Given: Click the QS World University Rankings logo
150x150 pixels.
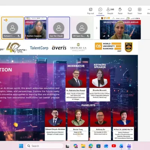Looking at the screenshot, I should point(108,47).
